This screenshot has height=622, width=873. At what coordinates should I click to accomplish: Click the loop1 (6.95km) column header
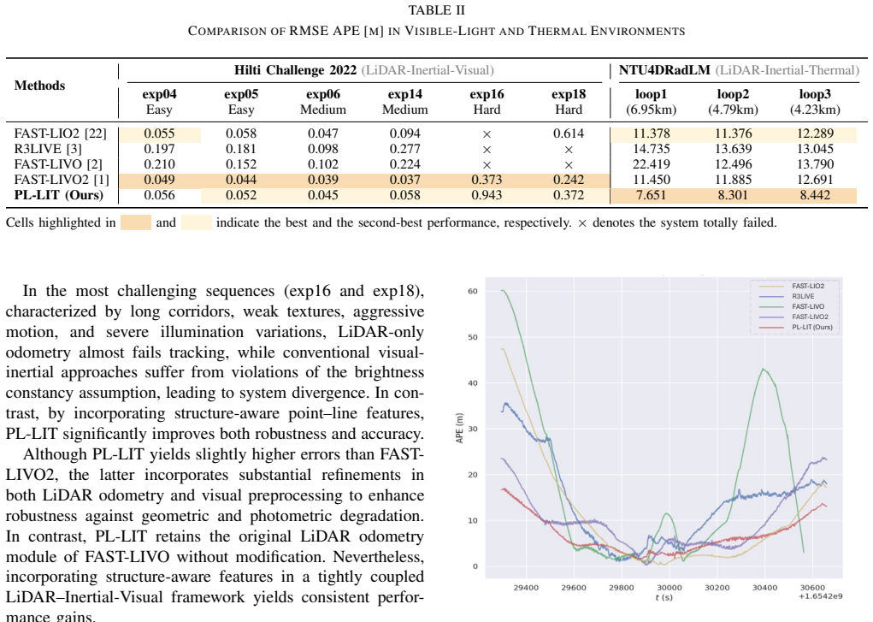[651, 102]
